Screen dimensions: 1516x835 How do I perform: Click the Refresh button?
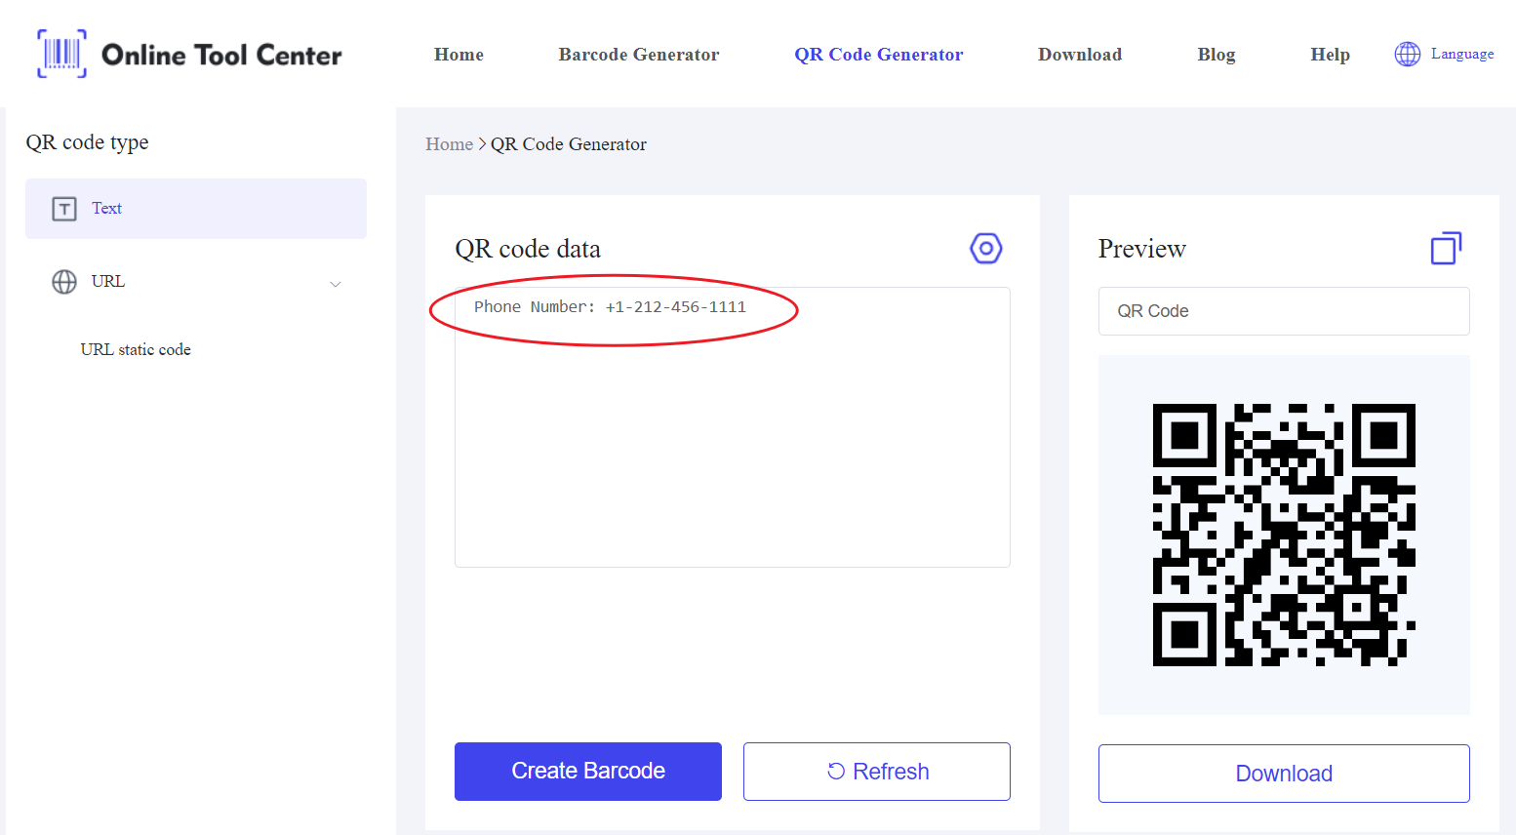(x=877, y=772)
